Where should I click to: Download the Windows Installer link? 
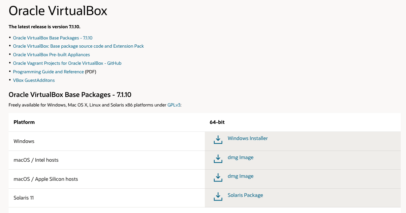[x=248, y=138]
